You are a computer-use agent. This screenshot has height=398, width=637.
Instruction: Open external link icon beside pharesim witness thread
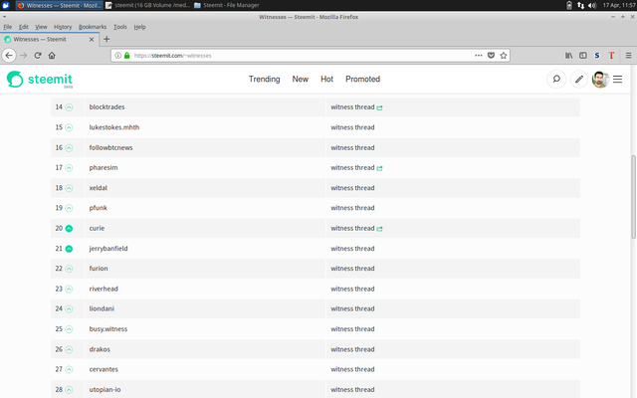379,168
